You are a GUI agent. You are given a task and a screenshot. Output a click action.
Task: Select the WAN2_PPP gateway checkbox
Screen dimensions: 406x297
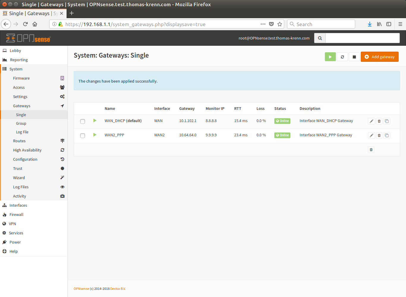(x=83, y=136)
